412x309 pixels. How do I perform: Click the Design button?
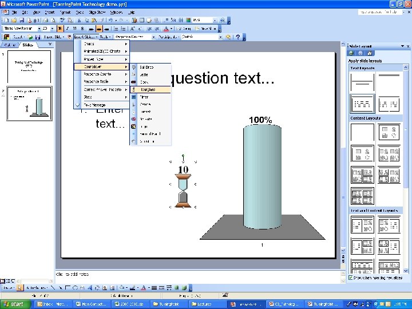coord(184,29)
